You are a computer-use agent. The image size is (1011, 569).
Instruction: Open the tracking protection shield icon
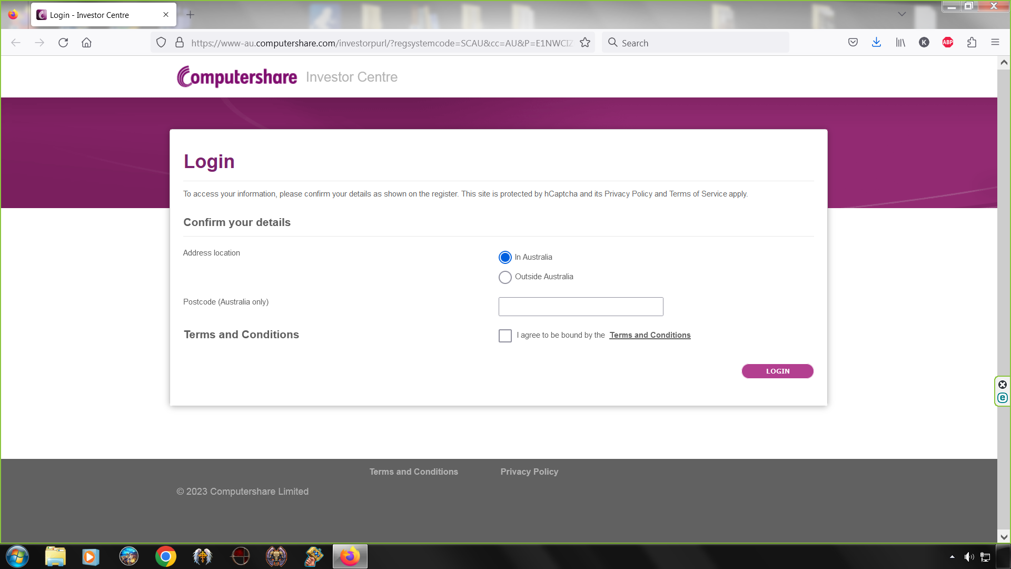[x=161, y=43]
